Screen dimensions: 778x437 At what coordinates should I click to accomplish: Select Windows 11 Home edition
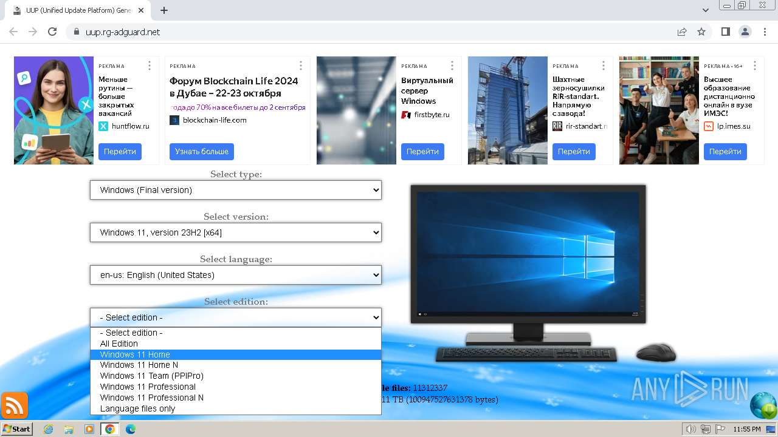click(x=236, y=354)
